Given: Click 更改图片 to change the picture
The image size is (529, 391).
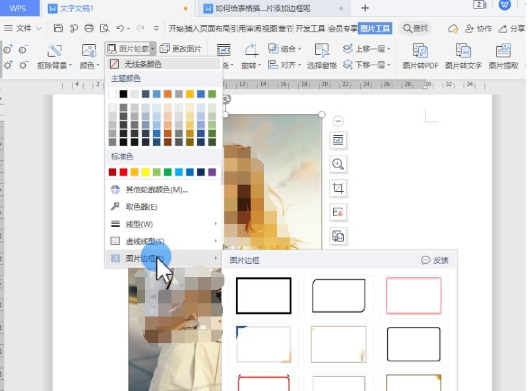Looking at the screenshot, I should tap(181, 49).
